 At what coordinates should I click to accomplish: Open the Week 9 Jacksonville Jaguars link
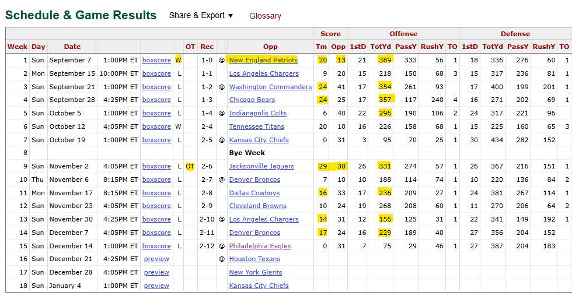tap(261, 166)
